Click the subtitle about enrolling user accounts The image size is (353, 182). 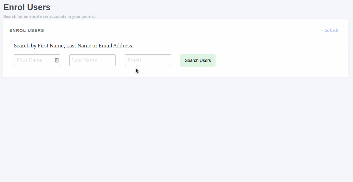point(49,16)
